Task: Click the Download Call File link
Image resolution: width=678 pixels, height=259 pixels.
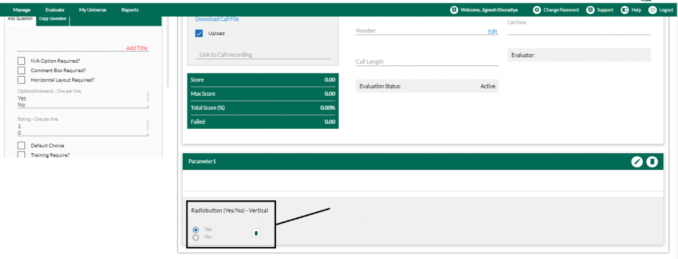Action: point(217,19)
